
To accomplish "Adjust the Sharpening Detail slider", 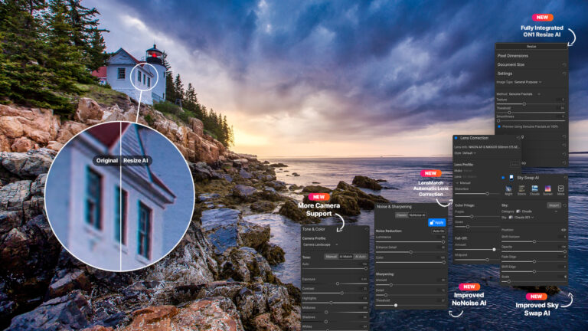I will tap(386, 295).
